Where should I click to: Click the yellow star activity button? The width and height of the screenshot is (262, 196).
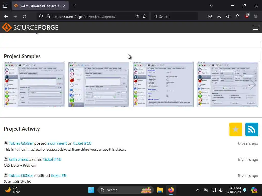[x=236, y=129]
